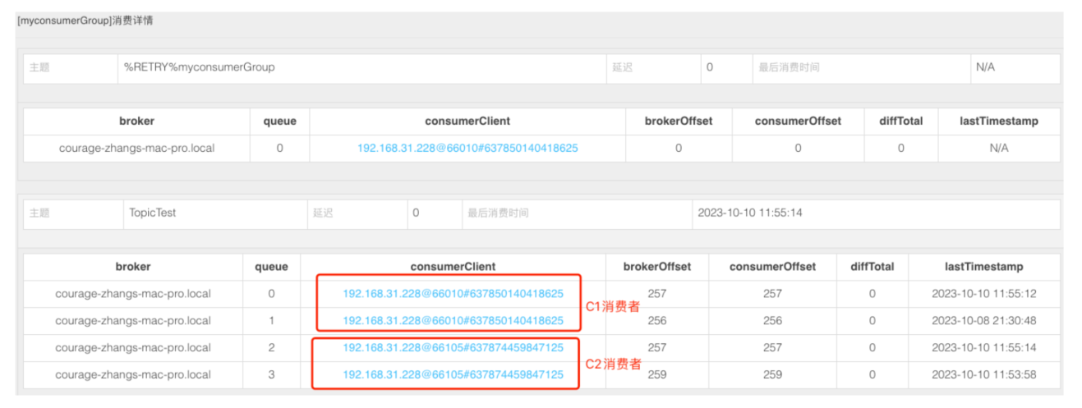The width and height of the screenshot is (1082, 408).
Task: Open the TopicTest queue 1 consumerClient link
Action: [453, 321]
